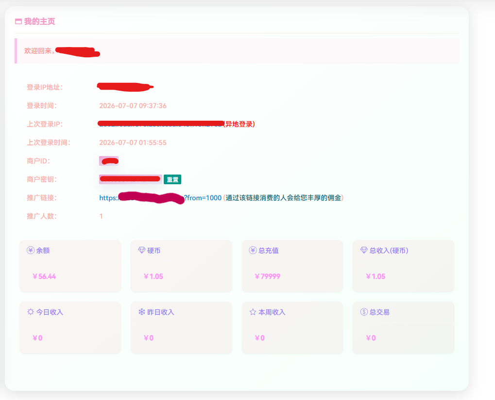Image resolution: width=495 pixels, height=400 pixels.
Task: Click the sun icon beside 今日收入
Action: pyautogui.click(x=30, y=312)
